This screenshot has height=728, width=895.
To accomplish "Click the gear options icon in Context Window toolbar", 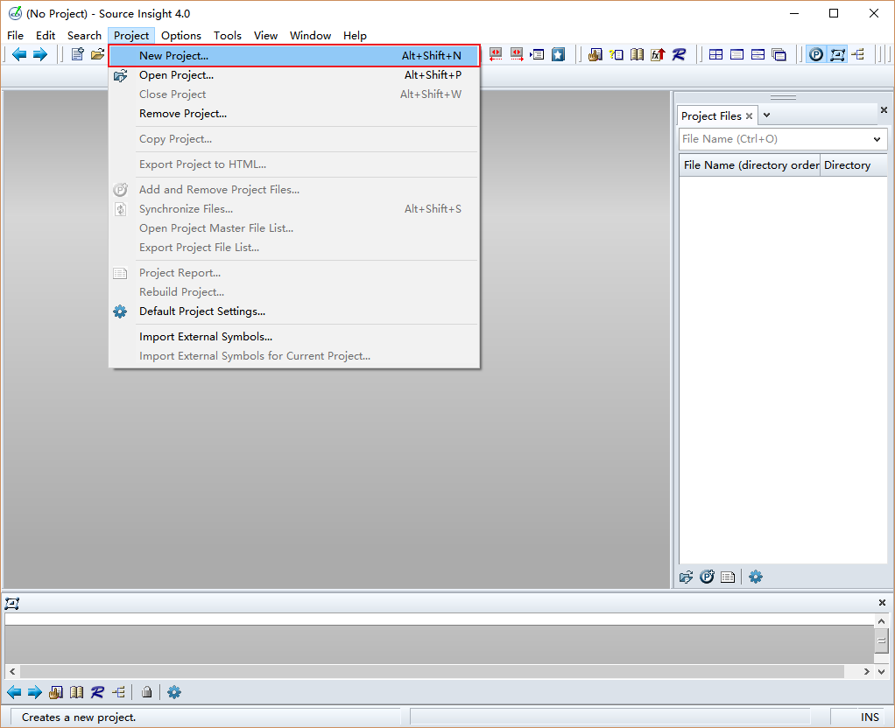I will [174, 693].
